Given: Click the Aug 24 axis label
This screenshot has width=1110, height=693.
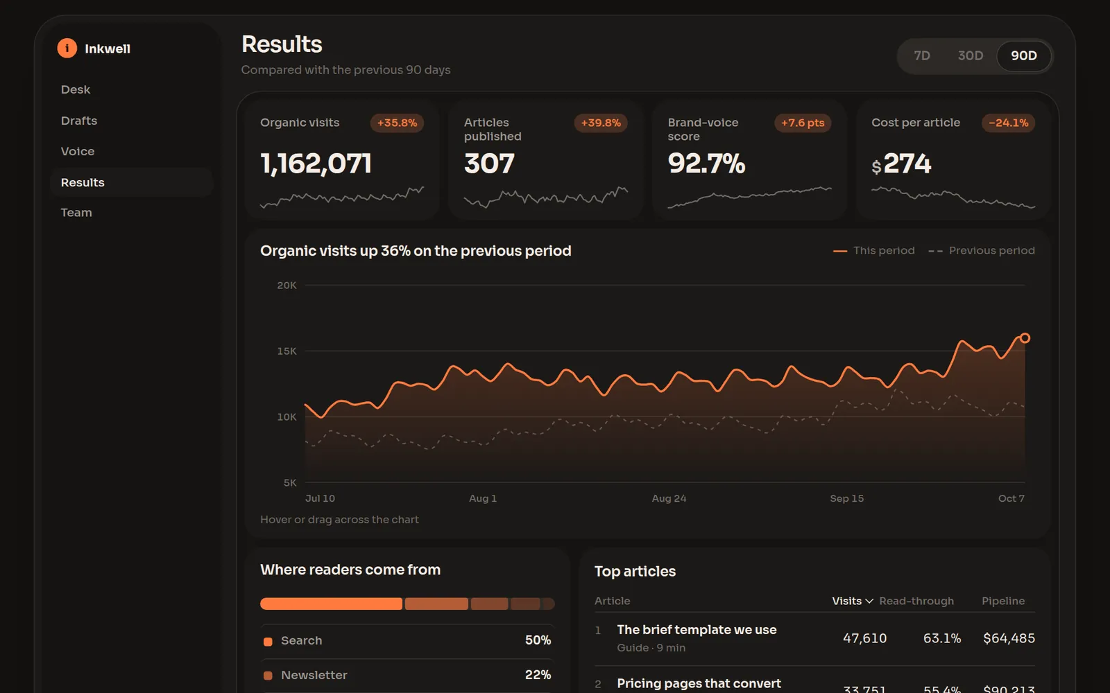Looking at the screenshot, I should [x=669, y=498].
